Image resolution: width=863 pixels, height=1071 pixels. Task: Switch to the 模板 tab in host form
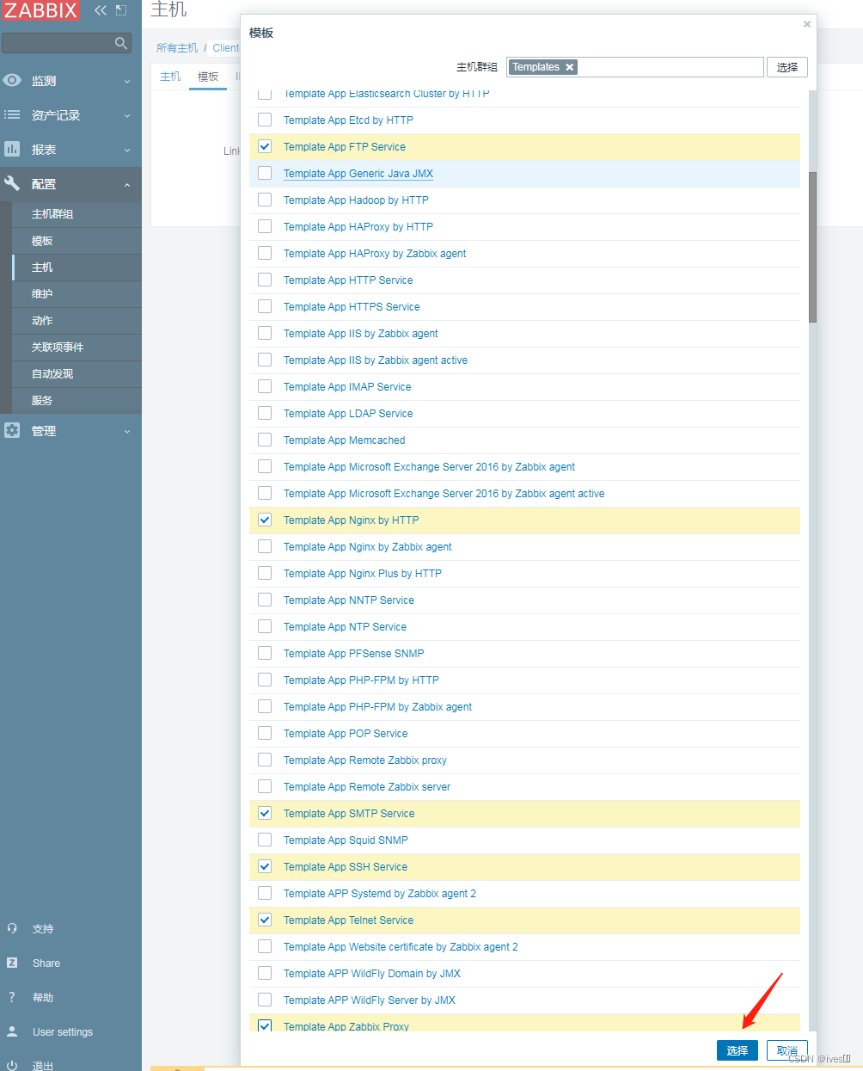[x=208, y=77]
